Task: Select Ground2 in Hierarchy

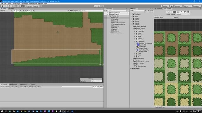Action: (116, 19)
